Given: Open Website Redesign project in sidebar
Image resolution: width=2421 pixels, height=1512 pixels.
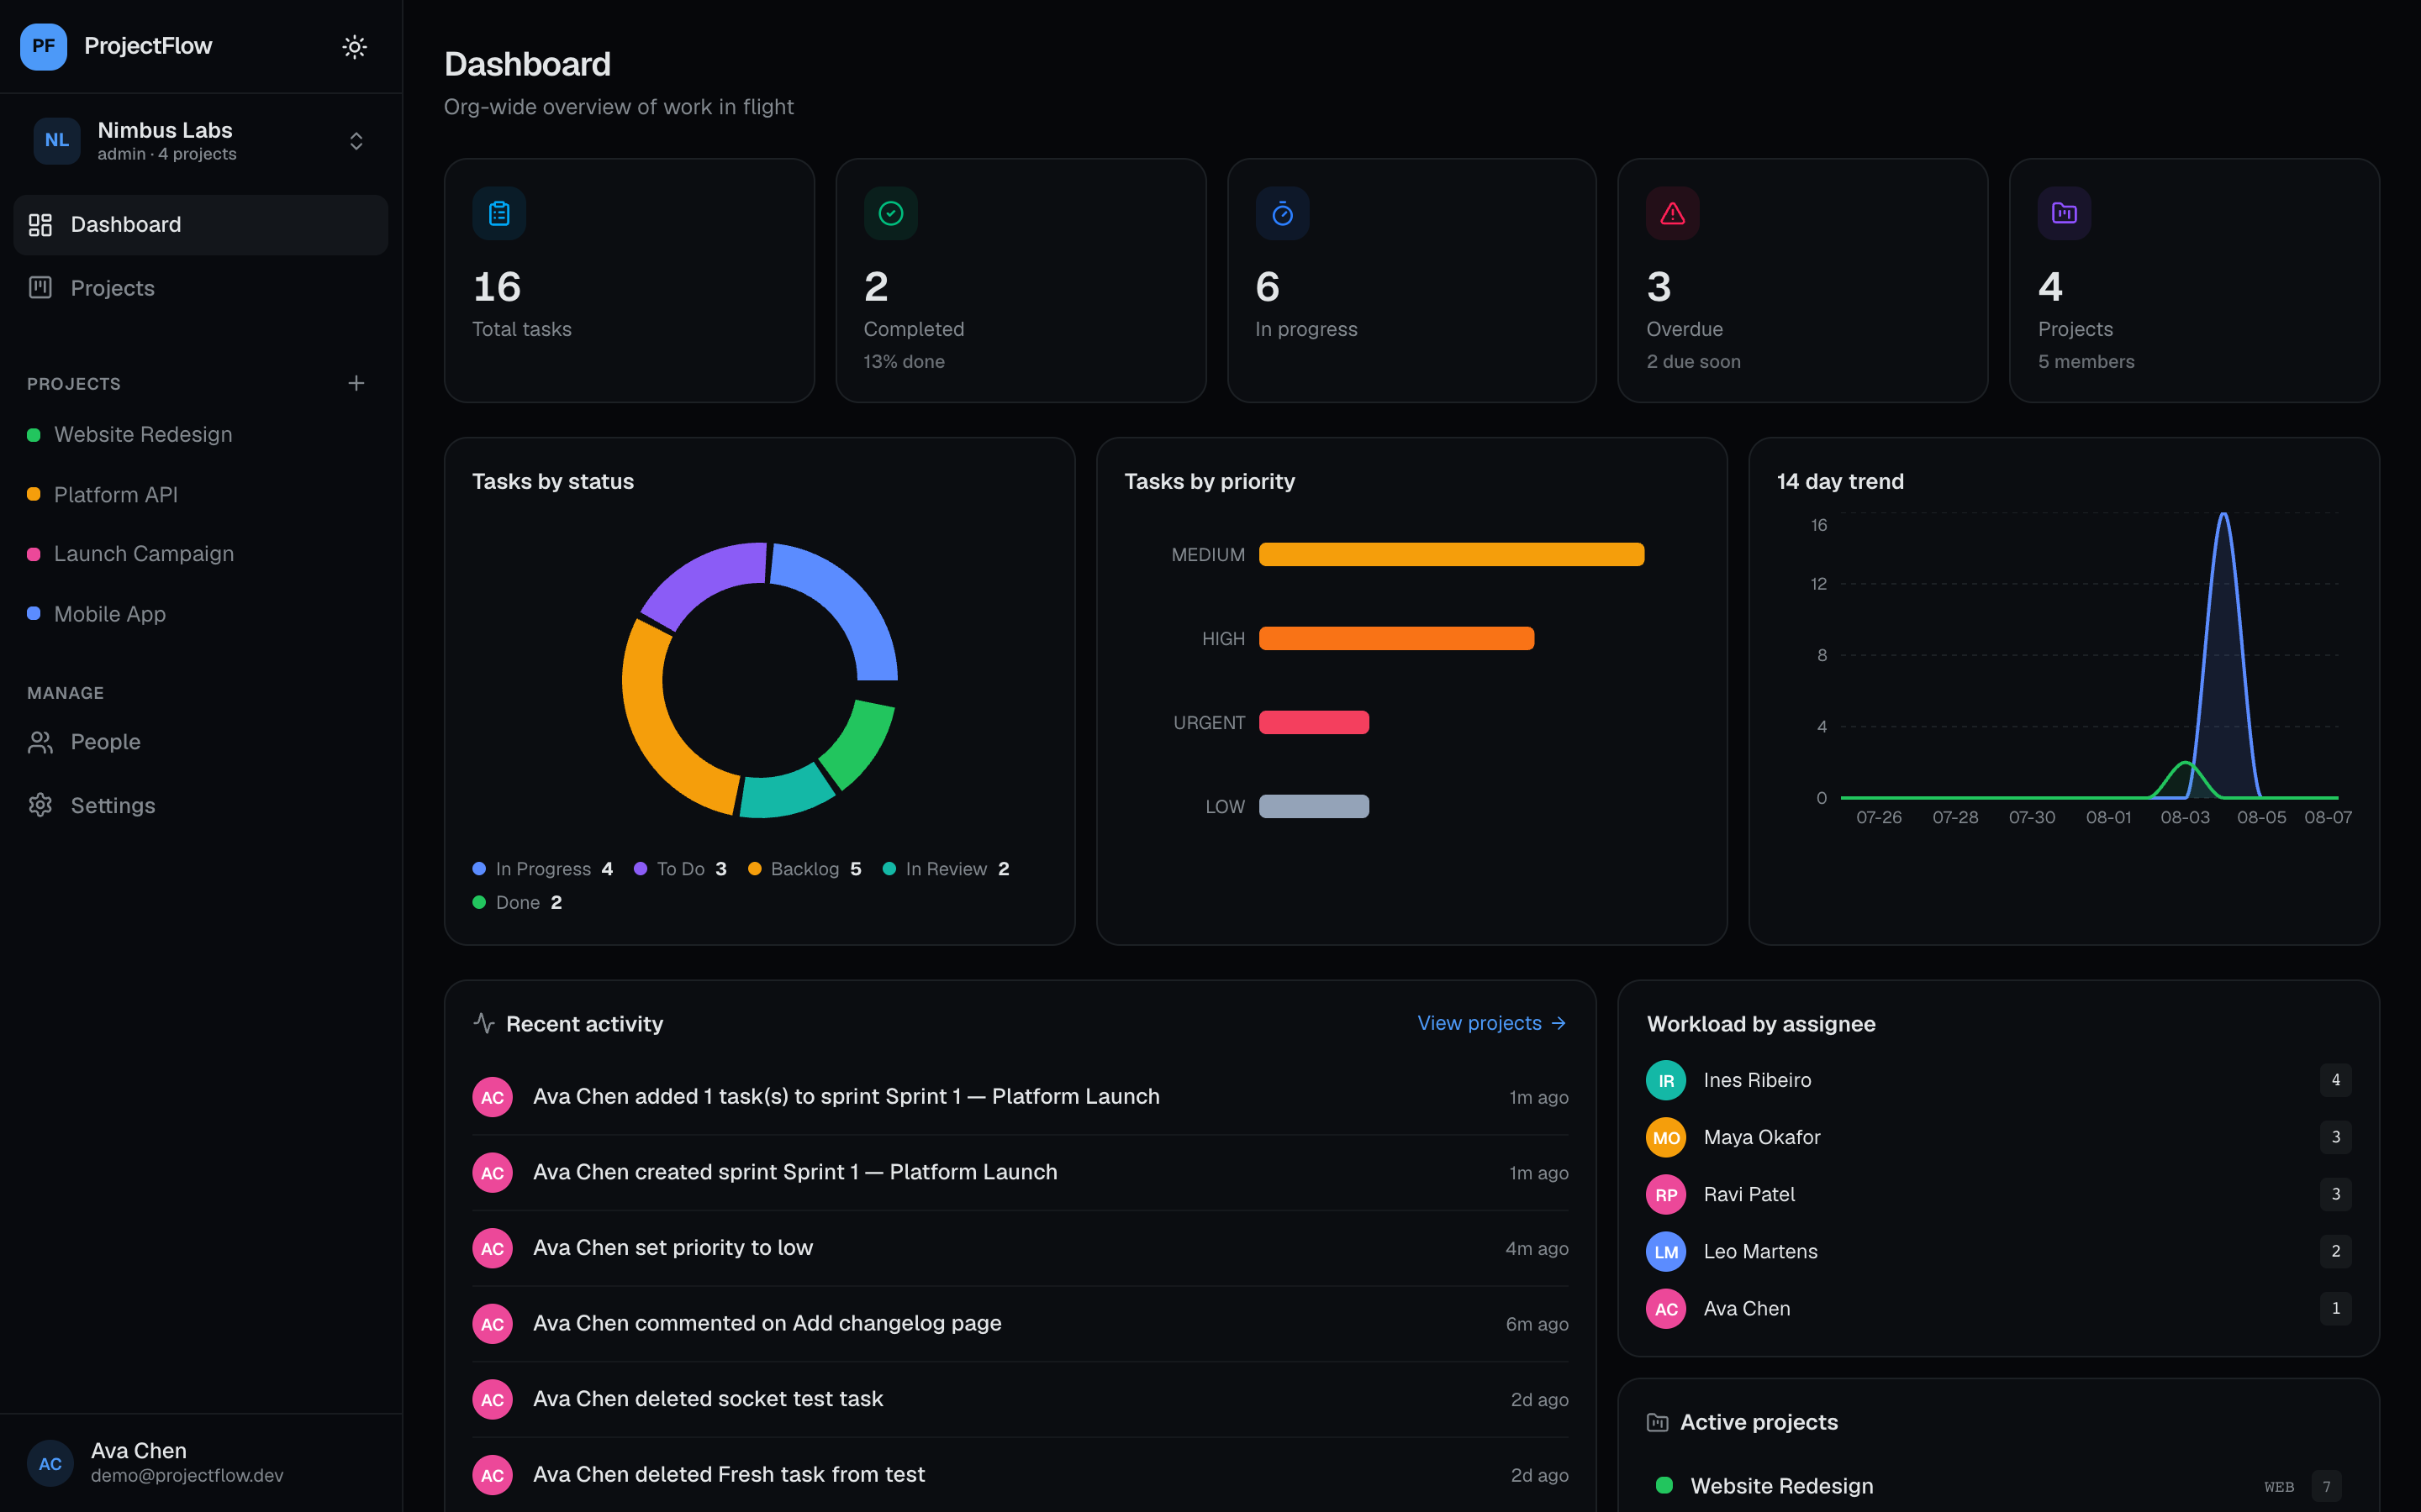Looking at the screenshot, I should pos(200,435).
